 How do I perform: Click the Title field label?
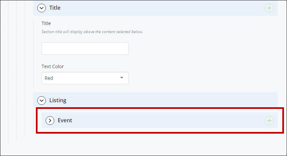pos(46,23)
